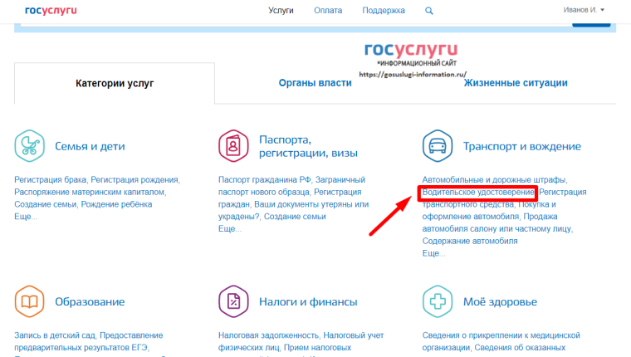Click the Запись в детский сад link
This screenshot has width=631, height=357.
(x=55, y=335)
